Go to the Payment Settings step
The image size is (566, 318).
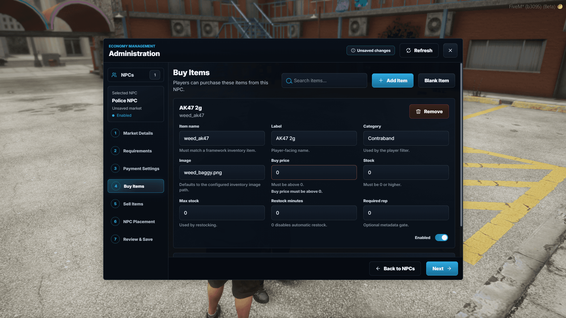[x=136, y=168]
